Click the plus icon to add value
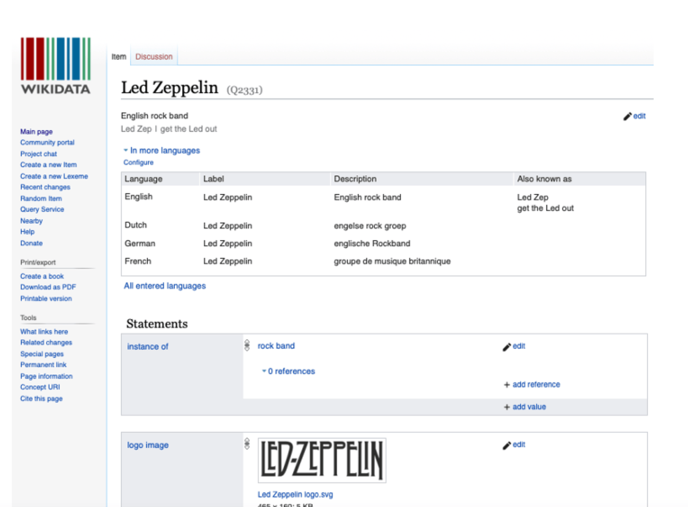688x507 pixels. 507,407
